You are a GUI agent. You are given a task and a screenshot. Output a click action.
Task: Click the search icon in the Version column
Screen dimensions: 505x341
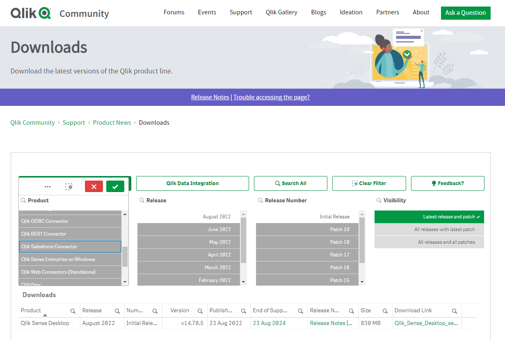[x=200, y=311]
